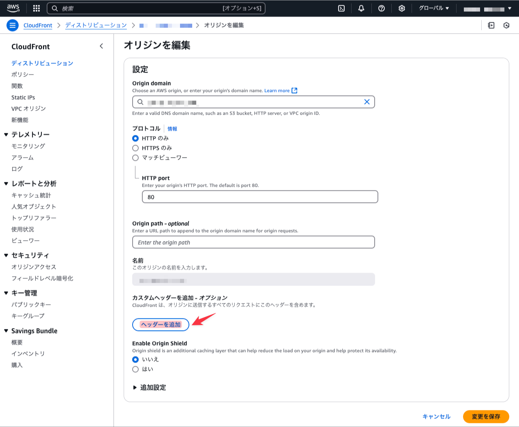
Task: Toggle the hamburger navigation menu
Action: (13, 25)
